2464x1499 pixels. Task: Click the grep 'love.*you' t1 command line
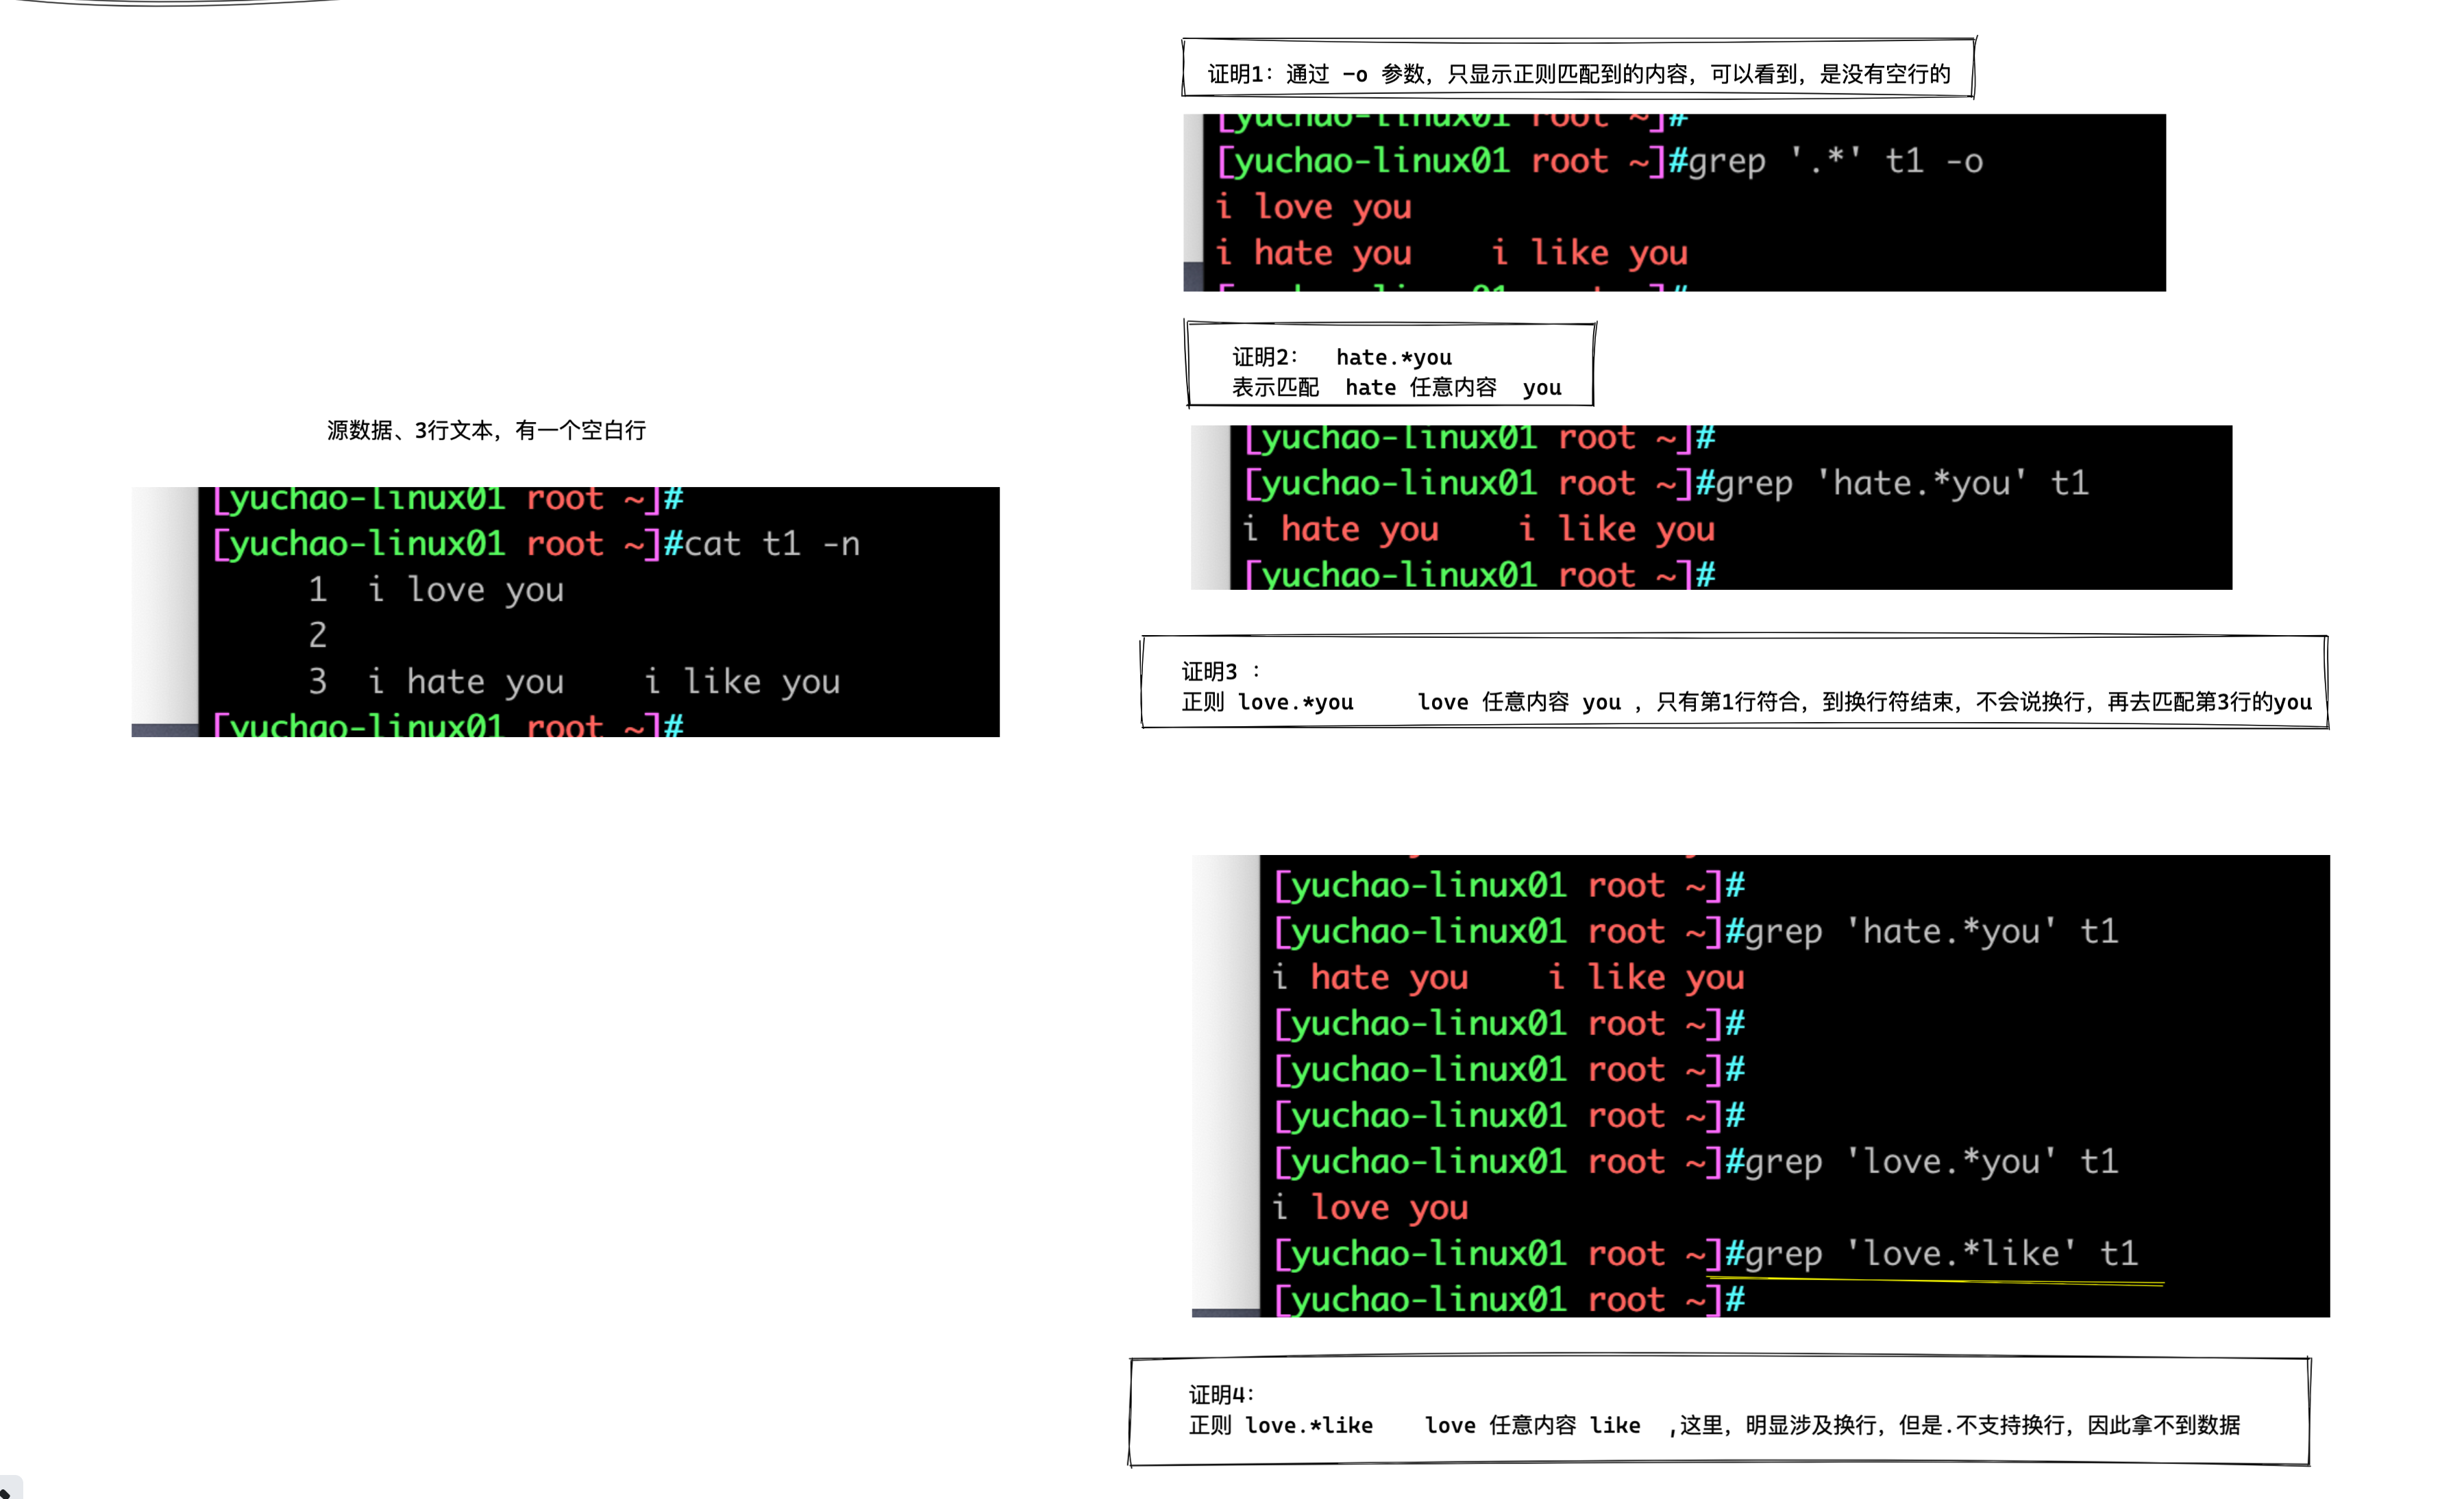pos(1932,1162)
